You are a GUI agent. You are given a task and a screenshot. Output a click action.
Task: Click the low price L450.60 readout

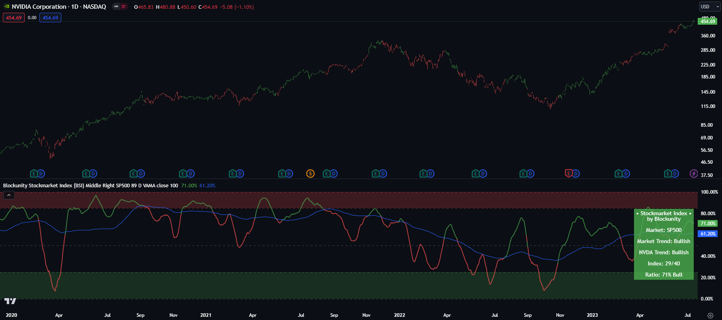pyautogui.click(x=187, y=7)
